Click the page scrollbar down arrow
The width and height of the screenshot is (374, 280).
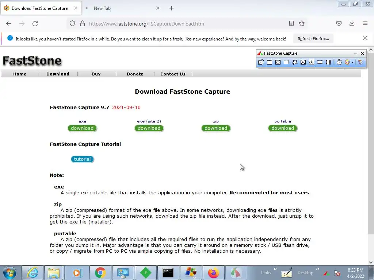(x=371, y=262)
